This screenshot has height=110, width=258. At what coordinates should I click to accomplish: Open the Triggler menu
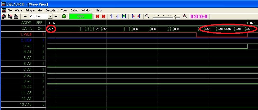click(x=30, y=10)
